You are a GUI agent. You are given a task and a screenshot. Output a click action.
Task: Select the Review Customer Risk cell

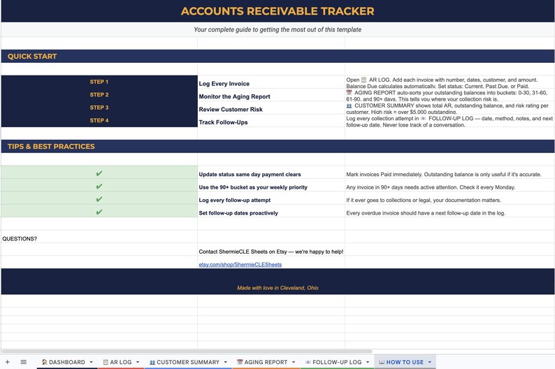pyautogui.click(x=271, y=109)
